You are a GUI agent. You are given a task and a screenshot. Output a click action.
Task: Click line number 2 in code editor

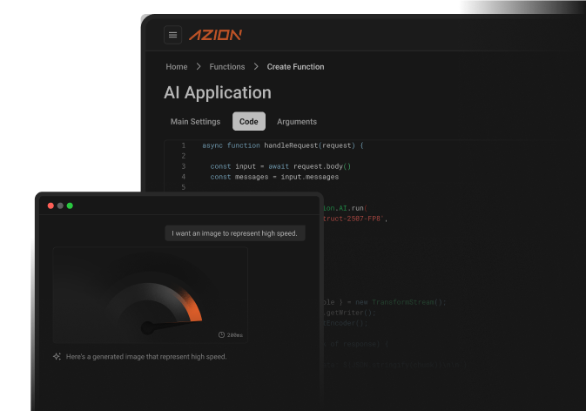[x=183, y=156]
